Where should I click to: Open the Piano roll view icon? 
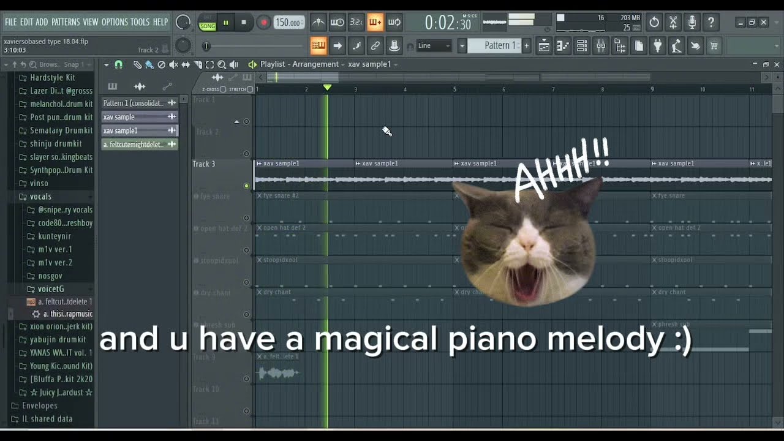tap(563, 46)
